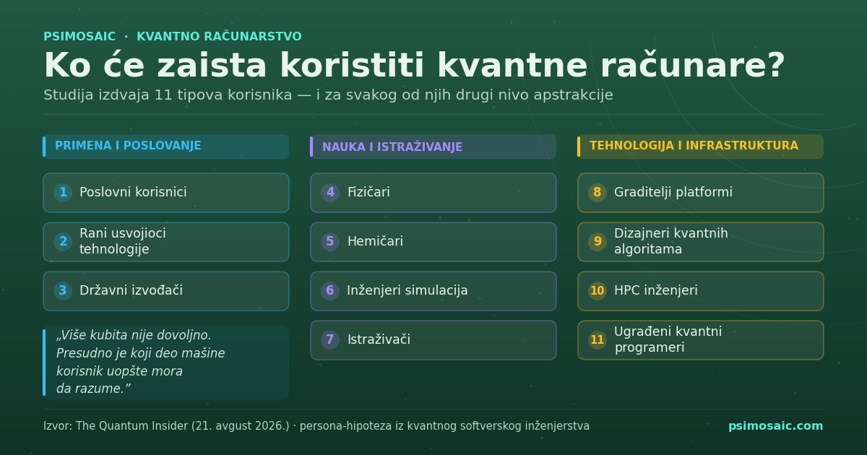Click the number 11 badge beside Ugrađeni kvantni programeri
The width and height of the screenshot is (867, 455).
coord(598,340)
